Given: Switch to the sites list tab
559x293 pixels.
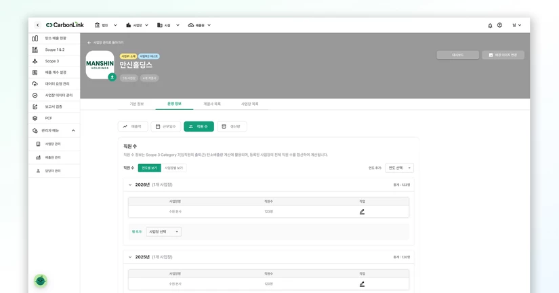Looking at the screenshot, I should tap(249, 104).
